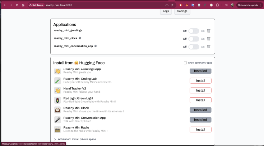Open the Chrome Relaunch to update menu
This screenshot has height=146, width=264.
[249, 5]
